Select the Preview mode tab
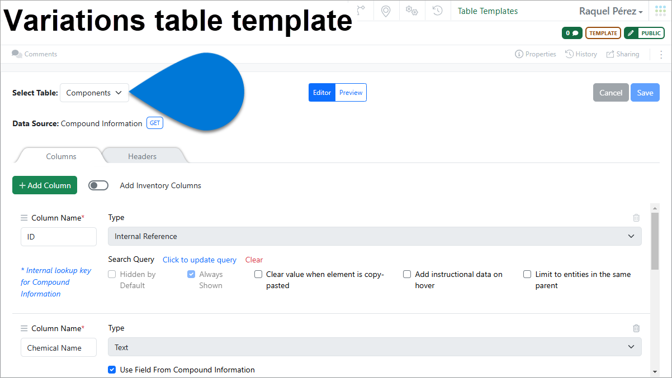This screenshot has width=672, height=378. 351,92
